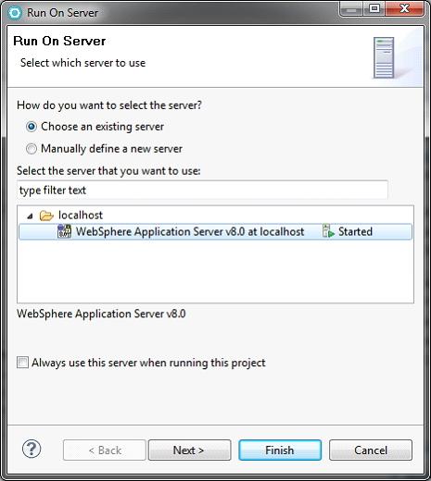This screenshot has width=431, height=481.
Task: Select the localhost tree entry
Action: coord(81,215)
